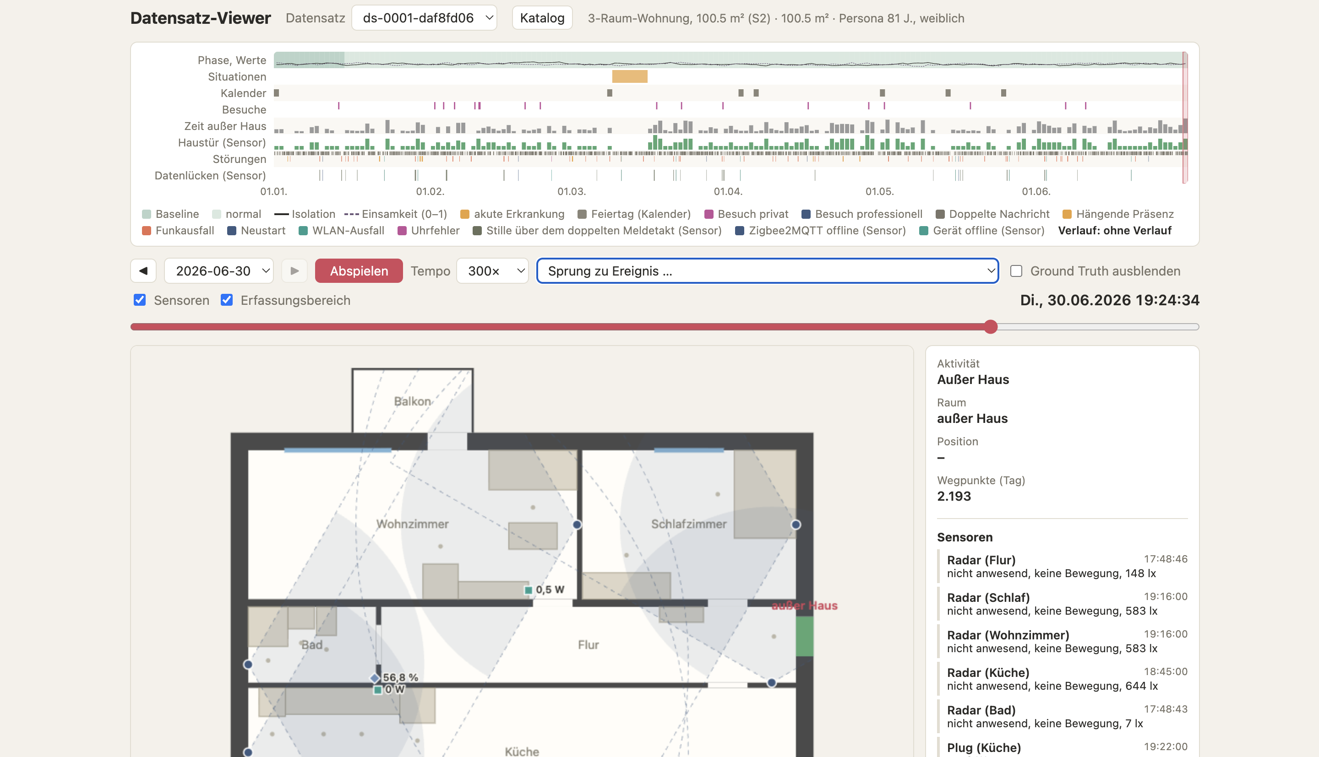Click the 0,5 W plug sensor icon
The height and width of the screenshot is (757, 1319).
(x=529, y=589)
